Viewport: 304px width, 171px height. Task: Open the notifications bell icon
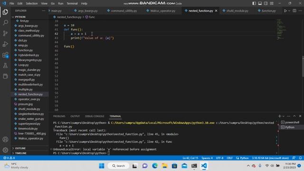pyautogui.click(x=300, y=158)
